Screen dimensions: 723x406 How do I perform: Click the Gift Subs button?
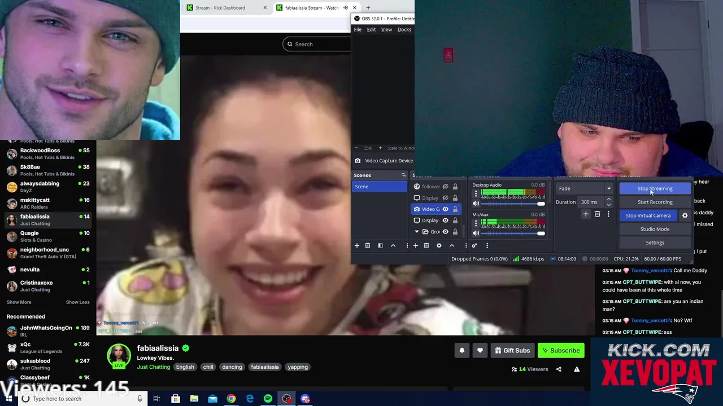512,351
